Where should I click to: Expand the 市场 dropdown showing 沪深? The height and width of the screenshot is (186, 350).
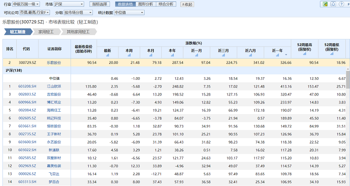tap(69, 4)
